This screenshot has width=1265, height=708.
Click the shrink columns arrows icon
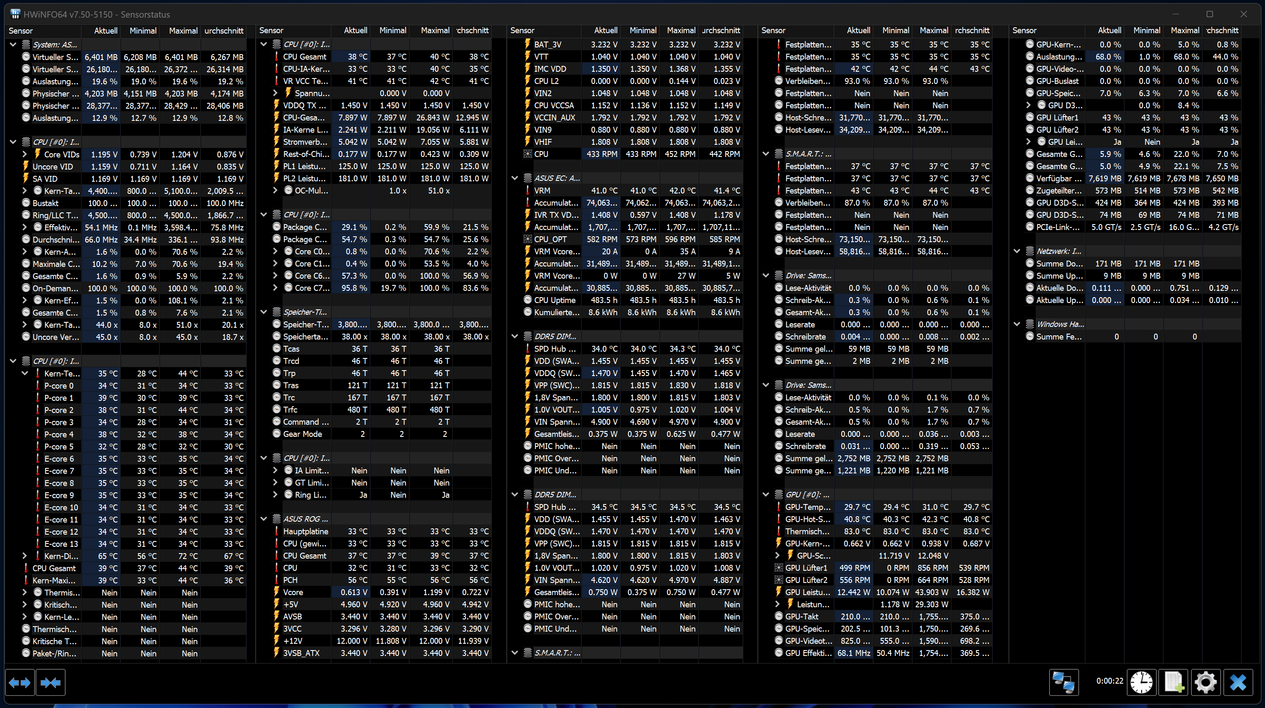tap(50, 682)
